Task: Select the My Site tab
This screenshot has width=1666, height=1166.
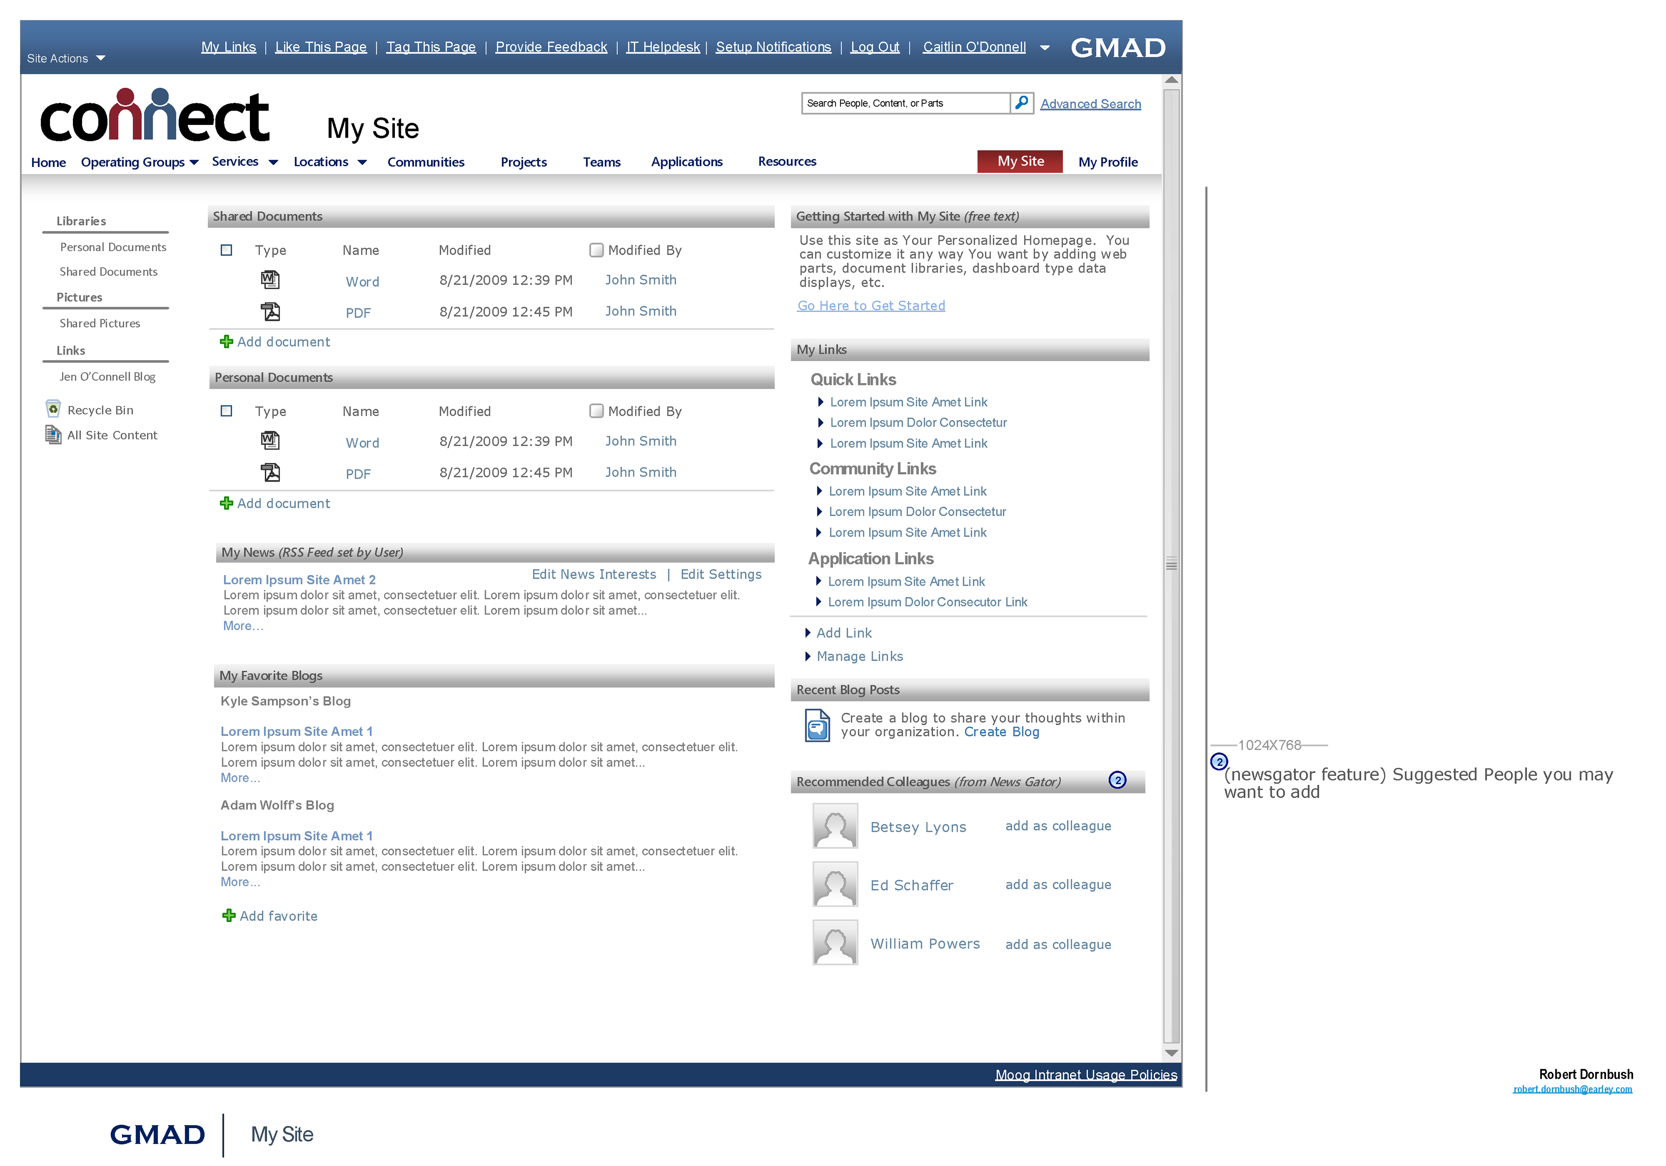Action: [1020, 161]
